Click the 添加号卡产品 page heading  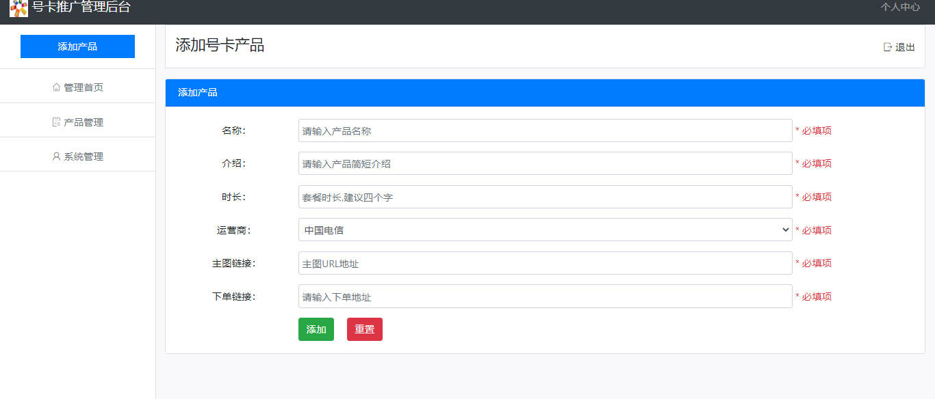click(220, 45)
